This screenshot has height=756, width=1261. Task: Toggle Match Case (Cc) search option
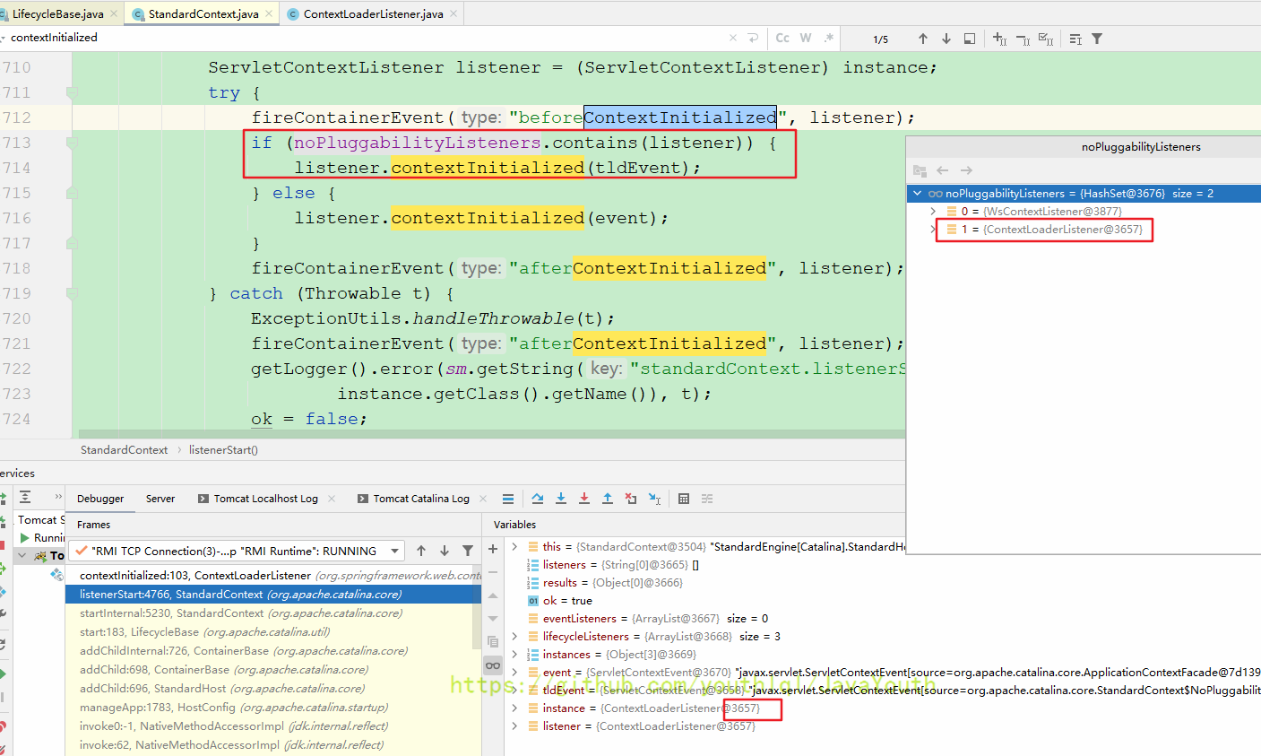[x=782, y=39]
